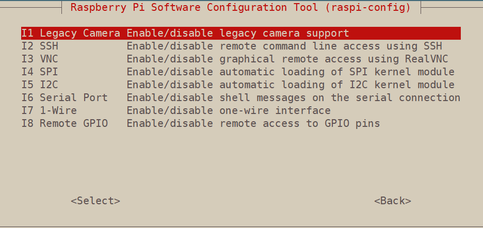483x228 pixels.
Task: Click the "legacy camera support" description text
Action: tap(284, 34)
